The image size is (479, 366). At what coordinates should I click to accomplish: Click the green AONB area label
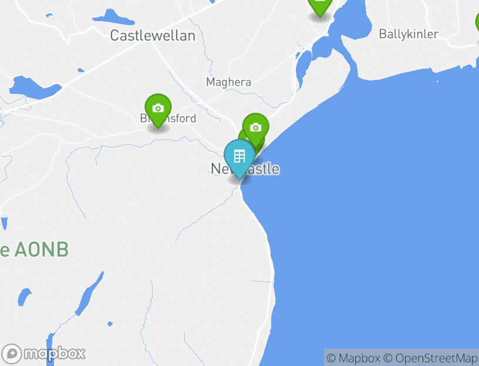click(34, 250)
